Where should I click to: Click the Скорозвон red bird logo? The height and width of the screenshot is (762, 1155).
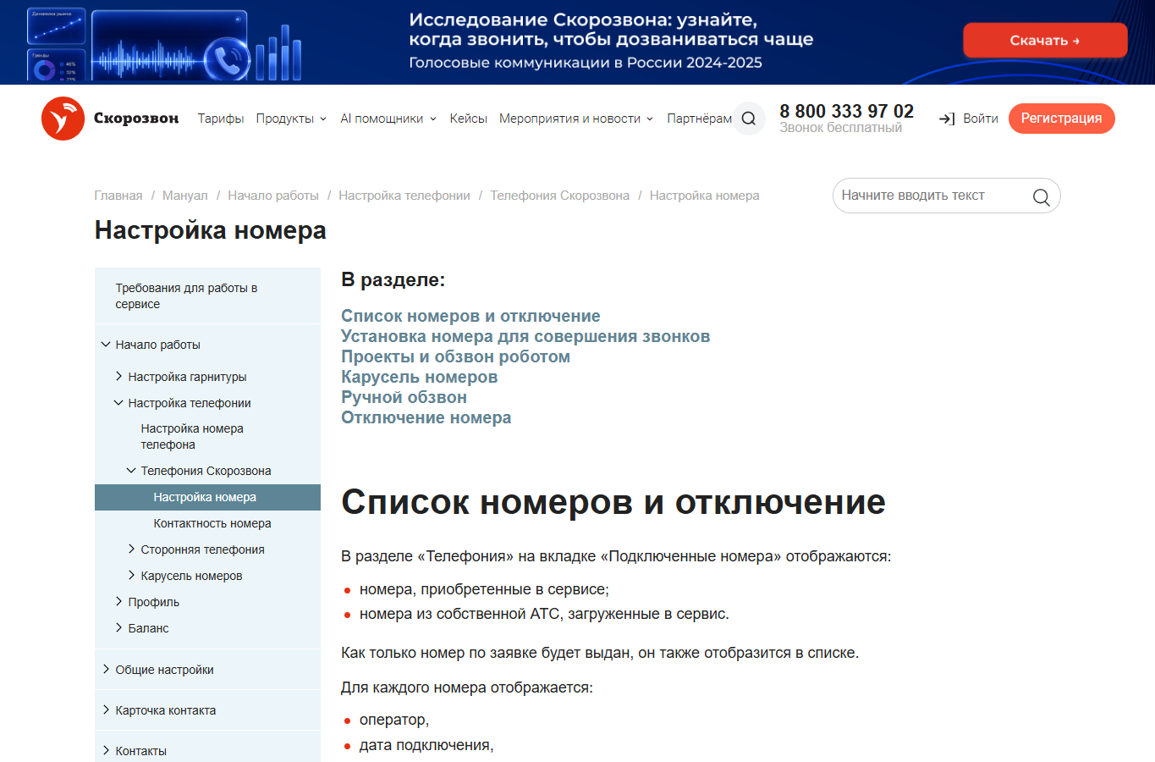pos(63,119)
